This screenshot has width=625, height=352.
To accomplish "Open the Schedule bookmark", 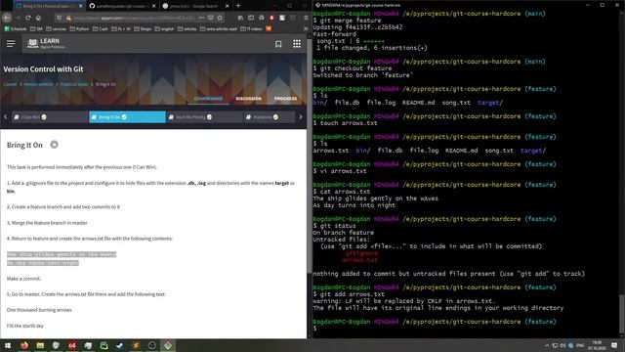I will (16, 28).
